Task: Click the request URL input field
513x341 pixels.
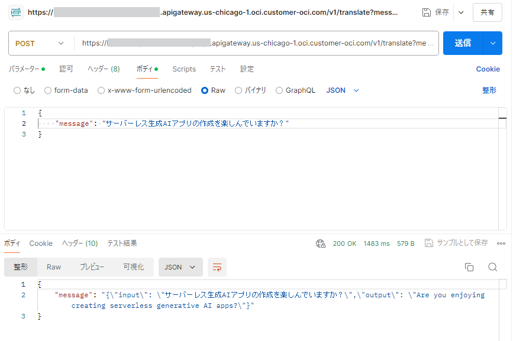Action: tap(258, 43)
